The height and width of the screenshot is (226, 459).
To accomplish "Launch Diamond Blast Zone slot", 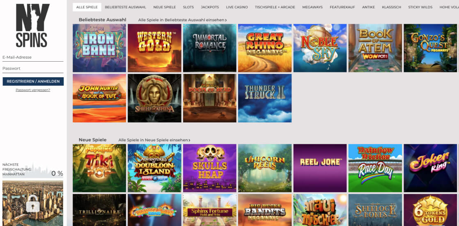I will pos(154,210).
